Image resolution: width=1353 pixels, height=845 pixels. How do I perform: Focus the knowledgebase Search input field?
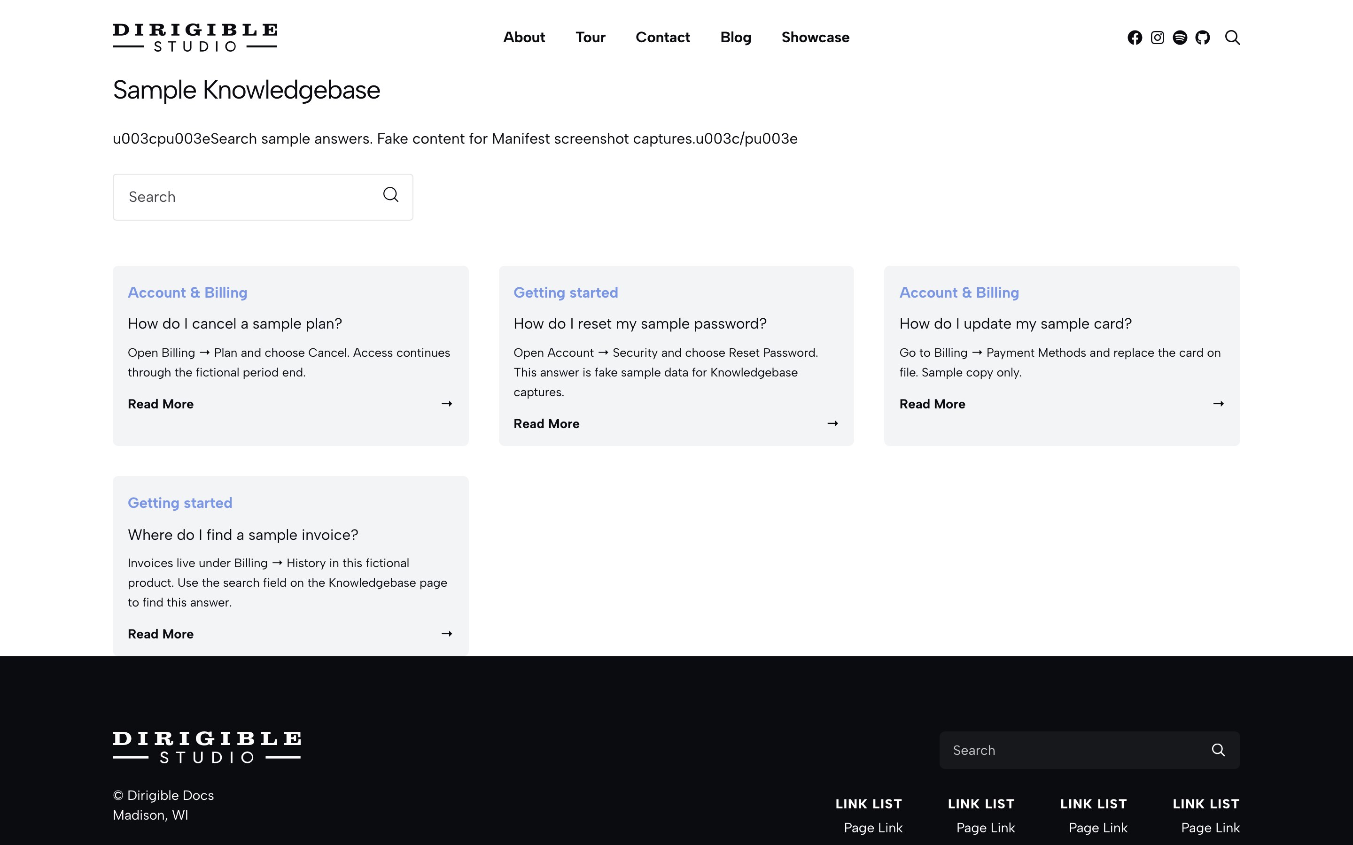[x=263, y=197]
